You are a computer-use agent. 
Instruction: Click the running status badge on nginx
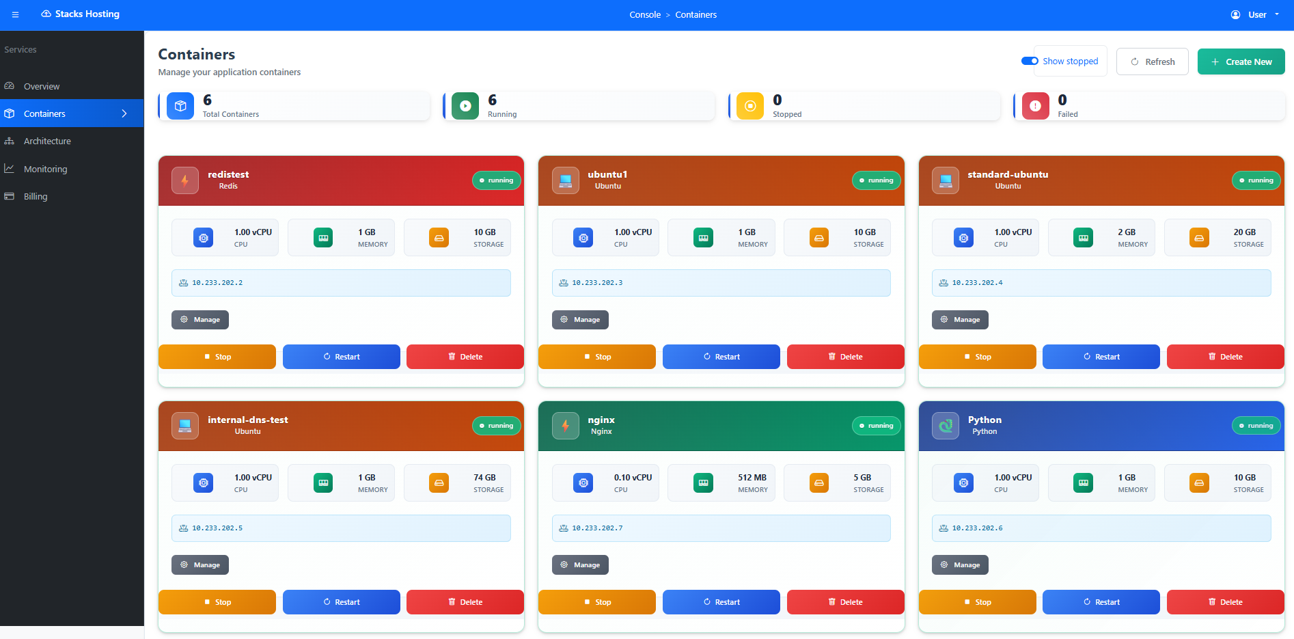coord(876,425)
